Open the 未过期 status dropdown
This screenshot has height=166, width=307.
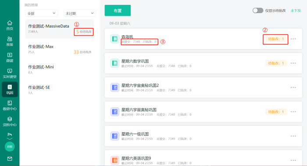tap(80, 13)
